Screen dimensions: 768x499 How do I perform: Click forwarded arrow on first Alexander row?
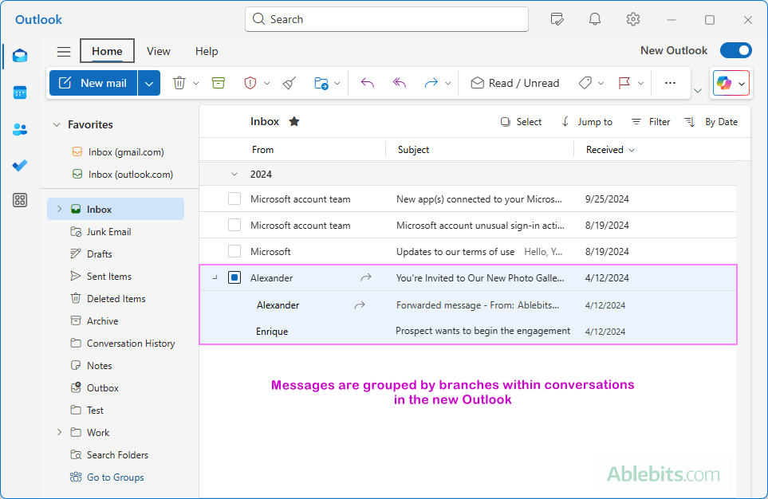(x=366, y=277)
